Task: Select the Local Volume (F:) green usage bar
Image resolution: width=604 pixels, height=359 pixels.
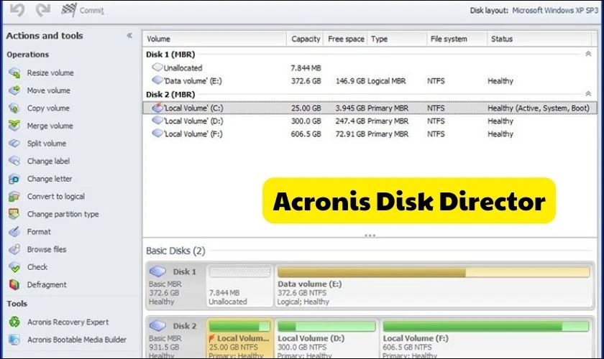Action: pos(486,327)
